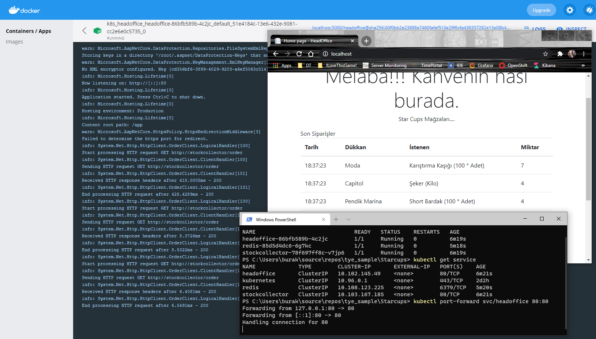
Task: Open Docker Desktop settings gear
Action: point(569,10)
